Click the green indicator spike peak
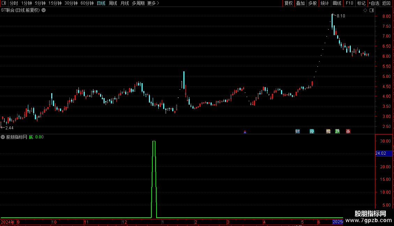394x226 pixels. pyautogui.click(x=154, y=141)
